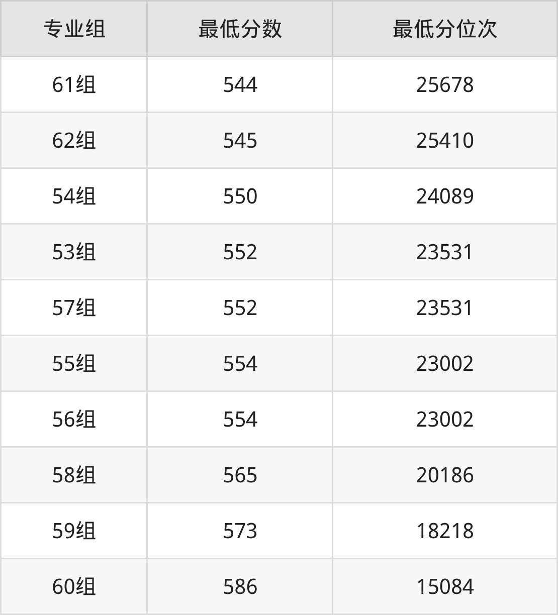Image resolution: width=558 pixels, height=615 pixels.
Task: Select the rank value 15084
Action: point(444,586)
